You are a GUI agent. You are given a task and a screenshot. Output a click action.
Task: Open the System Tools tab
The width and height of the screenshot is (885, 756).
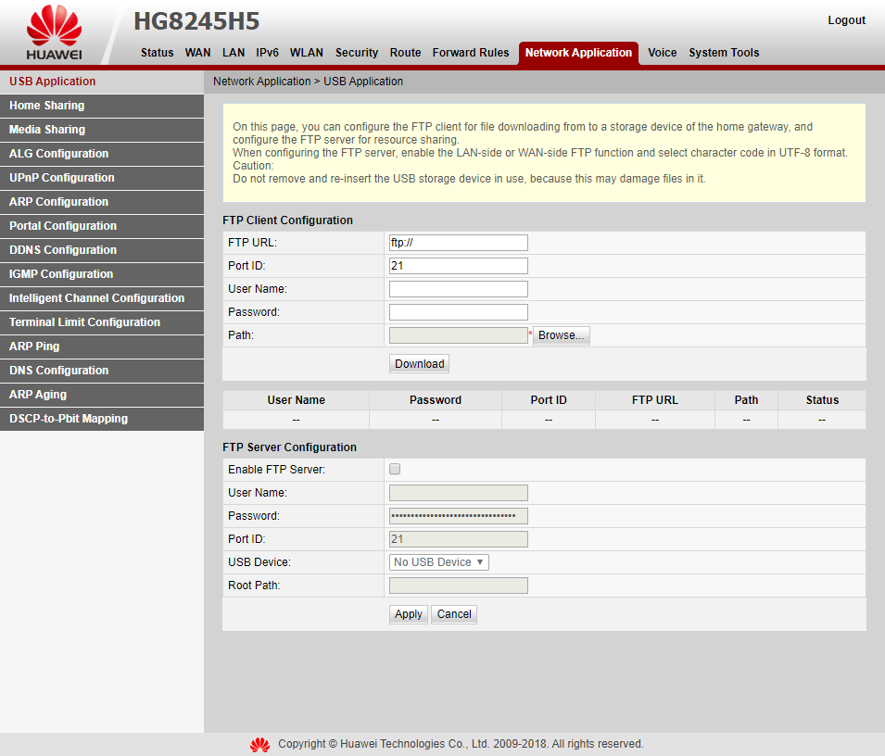click(724, 53)
